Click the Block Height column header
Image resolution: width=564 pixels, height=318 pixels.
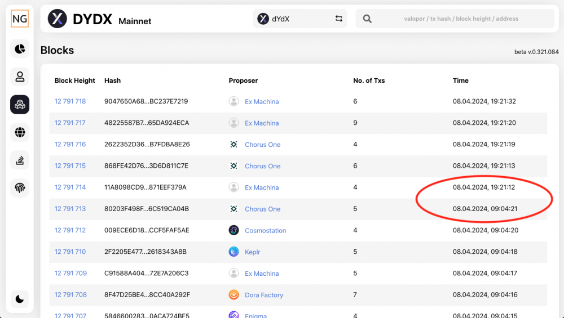point(75,80)
